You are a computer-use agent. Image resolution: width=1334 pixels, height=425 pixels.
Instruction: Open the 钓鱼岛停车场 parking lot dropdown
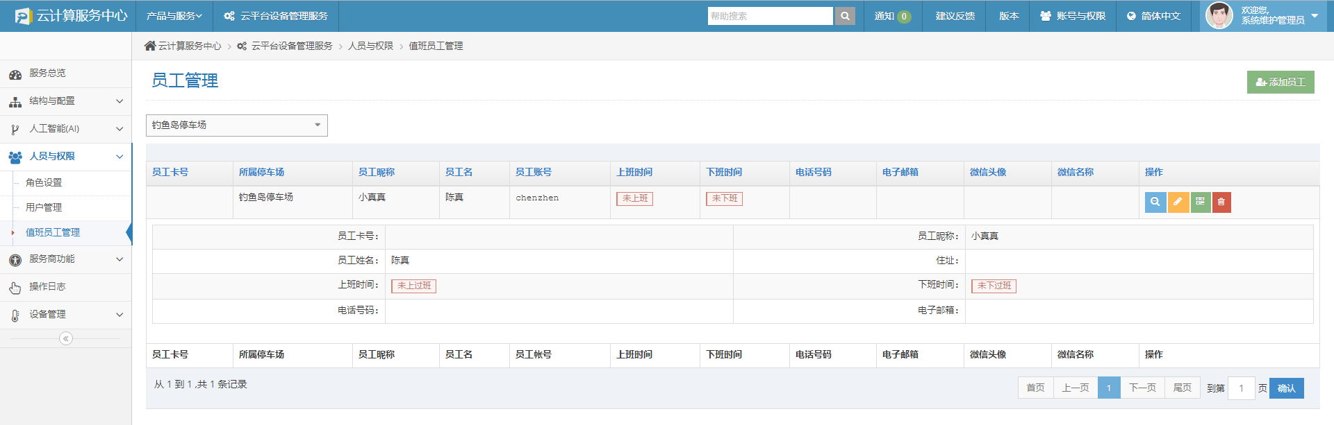tap(236, 125)
